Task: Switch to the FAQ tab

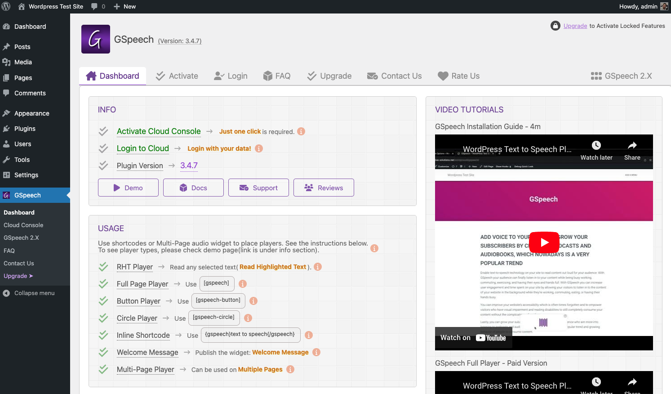Action: click(x=276, y=76)
